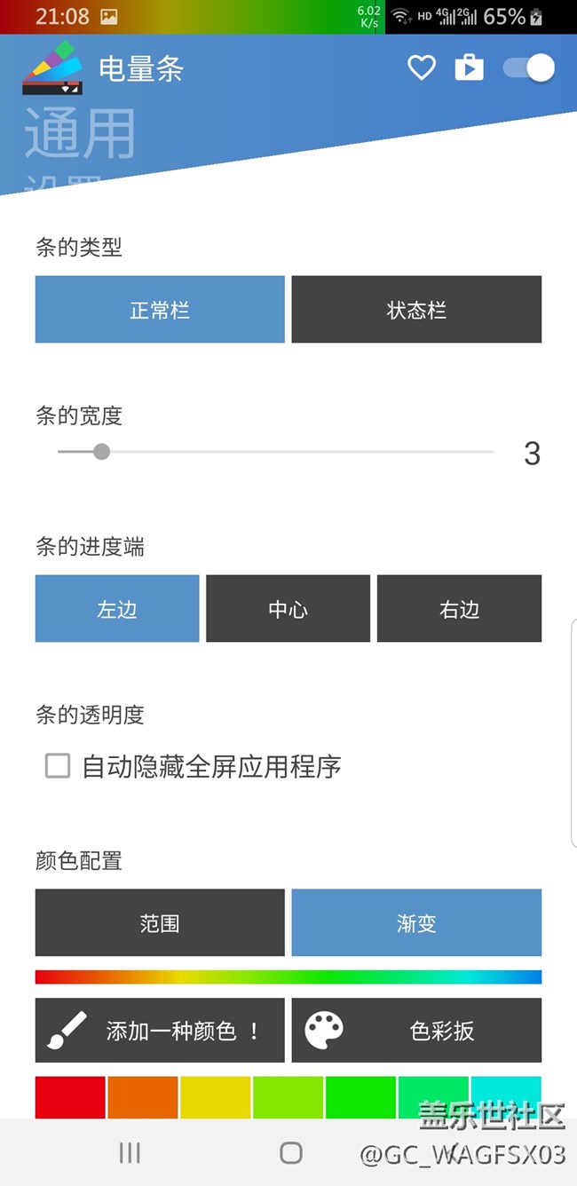Select 中心 for the bar progress origin

[288, 609]
